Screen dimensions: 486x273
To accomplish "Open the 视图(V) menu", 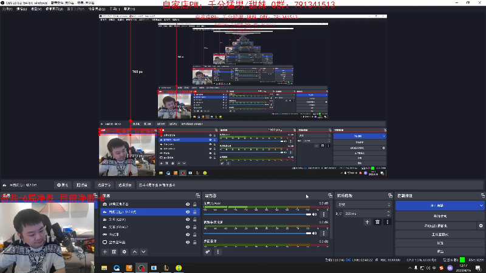I will point(36,9).
